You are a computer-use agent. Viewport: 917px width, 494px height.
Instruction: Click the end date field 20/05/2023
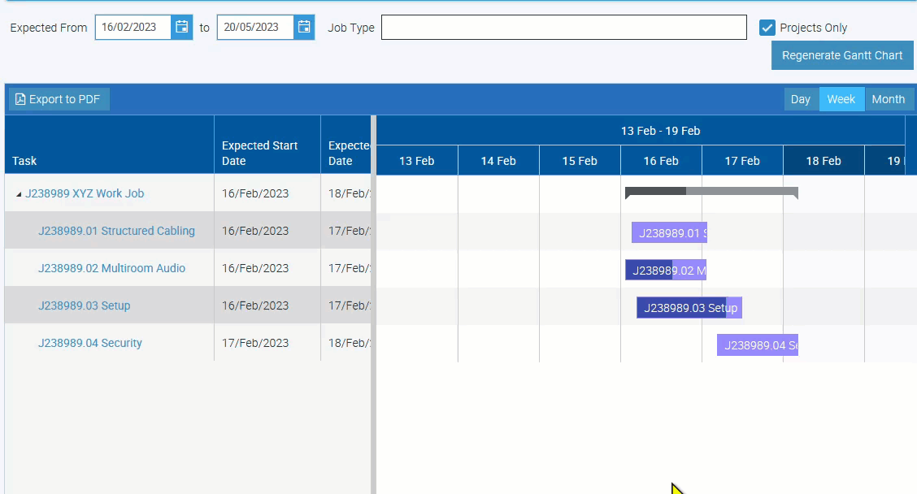tap(254, 27)
